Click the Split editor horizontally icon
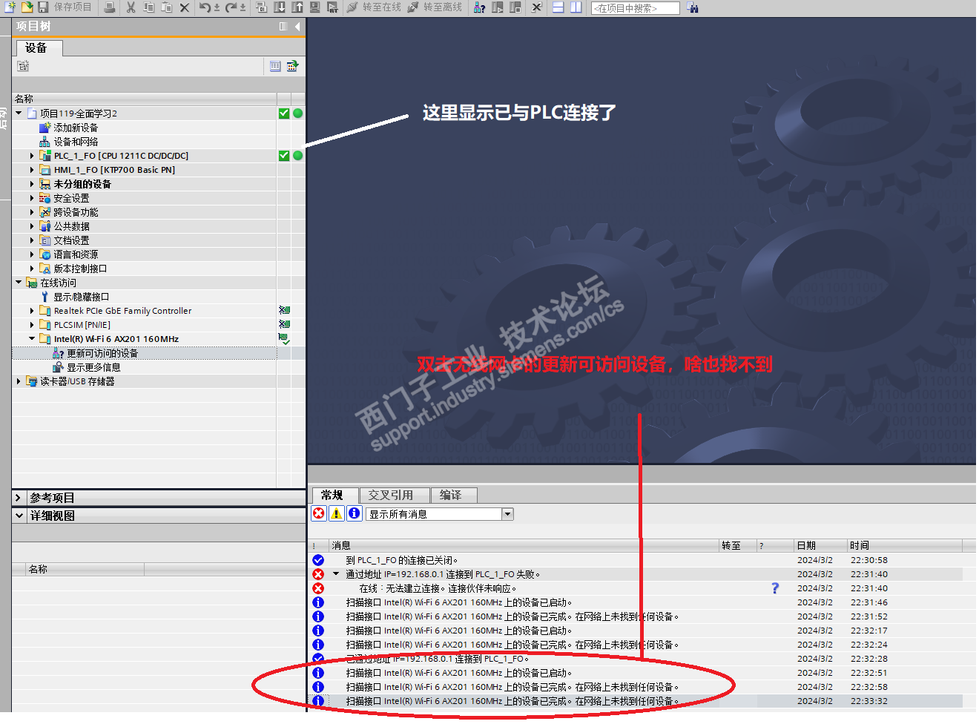The height and width of the screenshot is (727, 979). [558, 7]
